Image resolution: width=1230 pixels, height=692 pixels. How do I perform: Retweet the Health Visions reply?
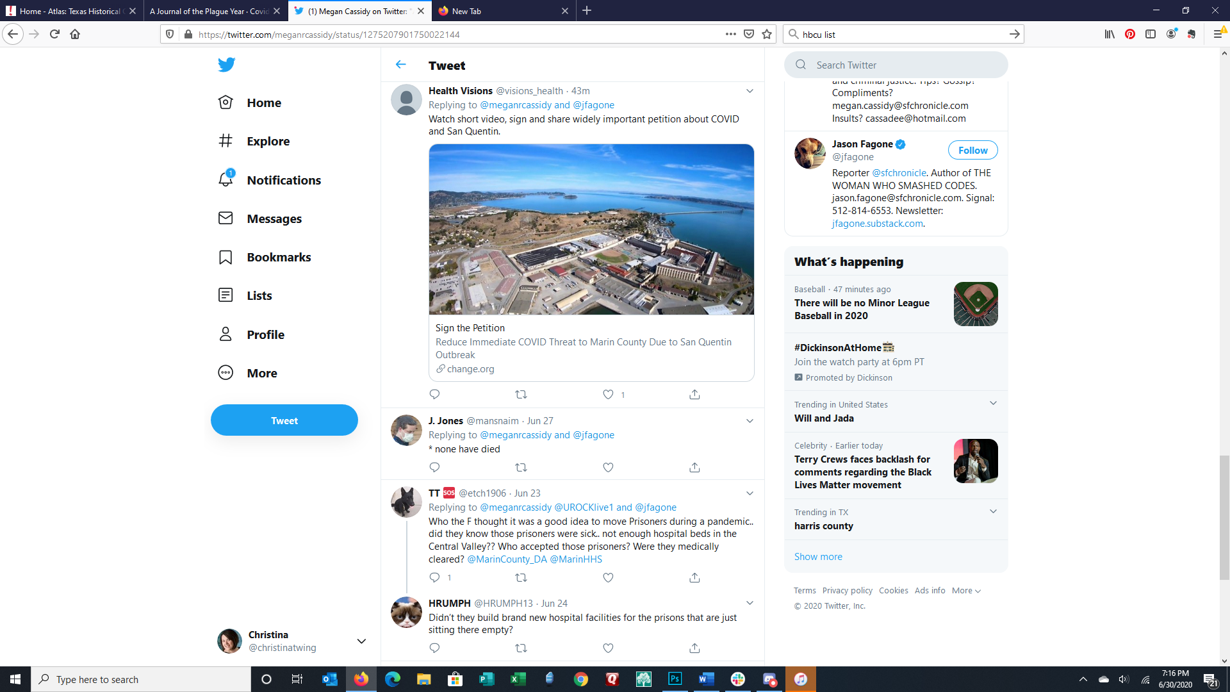point(521,395)
